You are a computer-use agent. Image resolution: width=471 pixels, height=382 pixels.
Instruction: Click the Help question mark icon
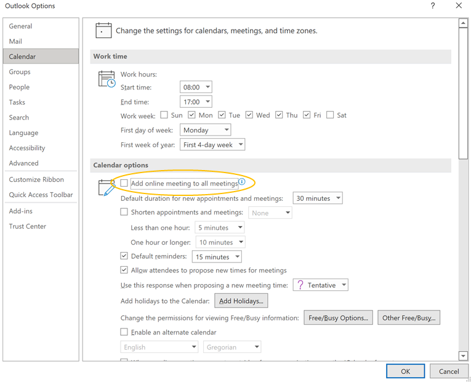click(x=433, y=6)
